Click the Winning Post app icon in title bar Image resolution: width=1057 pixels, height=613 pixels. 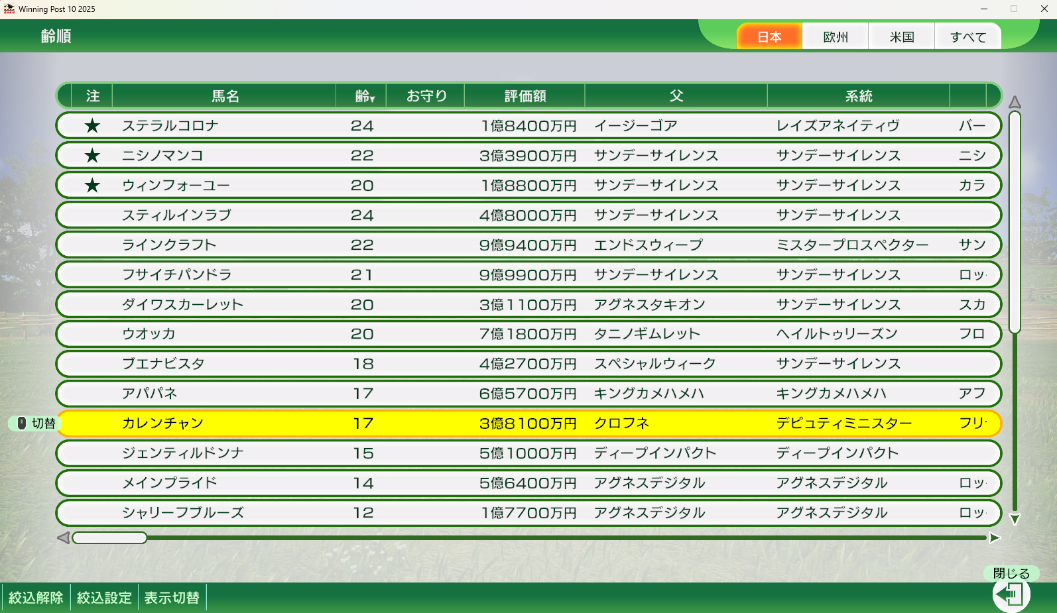click(x=9, y=9)
